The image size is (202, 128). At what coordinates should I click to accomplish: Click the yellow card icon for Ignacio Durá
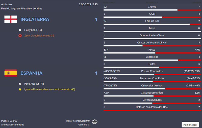(20, 89)
